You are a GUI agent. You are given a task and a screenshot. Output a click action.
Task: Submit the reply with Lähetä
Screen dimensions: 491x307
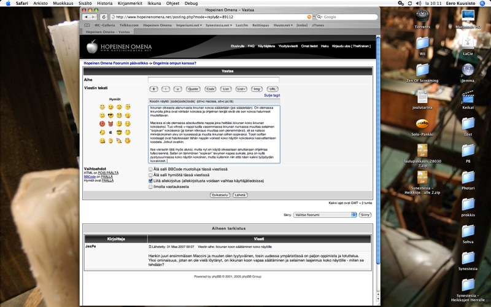[240, 195]
